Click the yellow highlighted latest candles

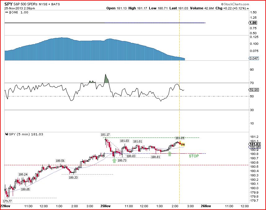pyautogui.click(x=182, y=144)
